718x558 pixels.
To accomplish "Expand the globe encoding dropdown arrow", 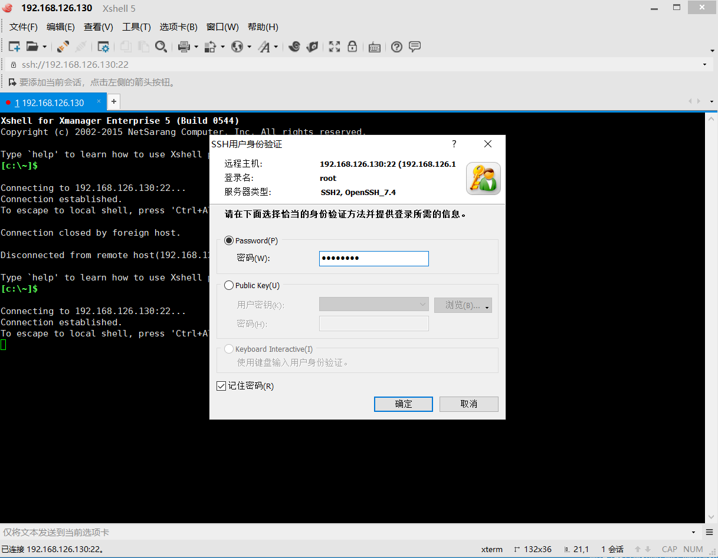I will (x=249, y=47).
